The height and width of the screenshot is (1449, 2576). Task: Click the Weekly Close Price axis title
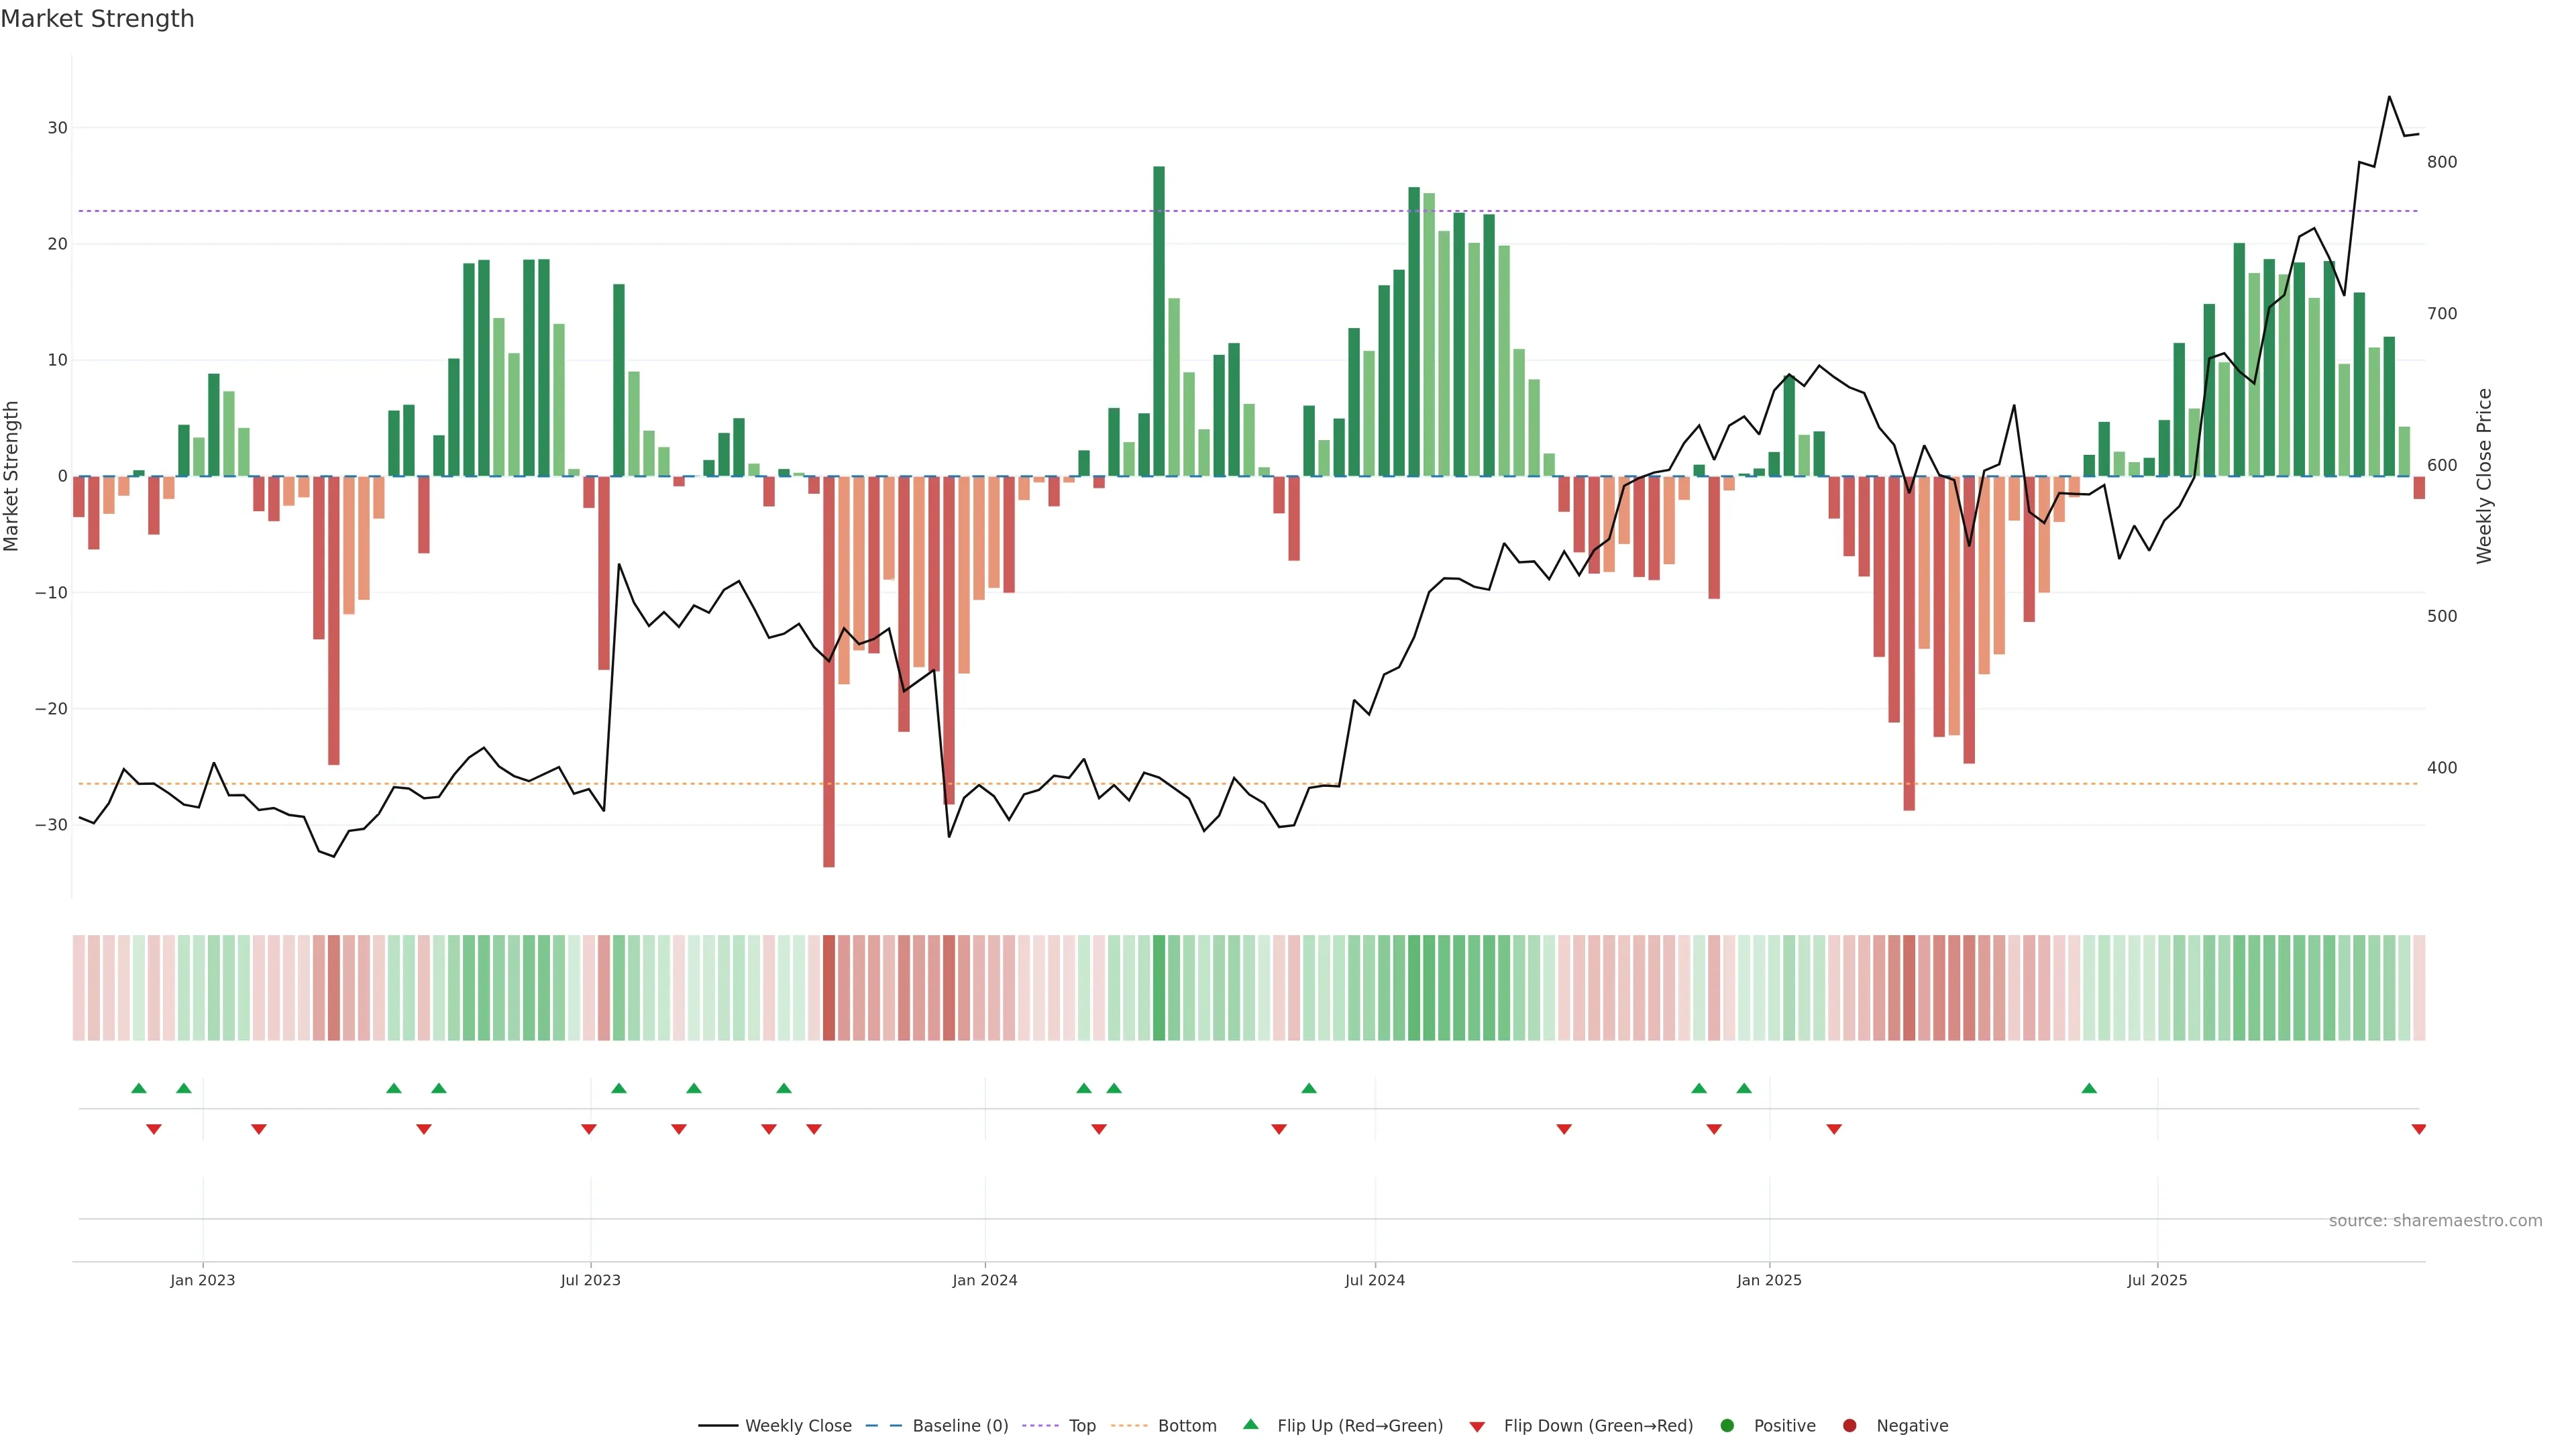pyautogui.click(x=2484, y=476)
